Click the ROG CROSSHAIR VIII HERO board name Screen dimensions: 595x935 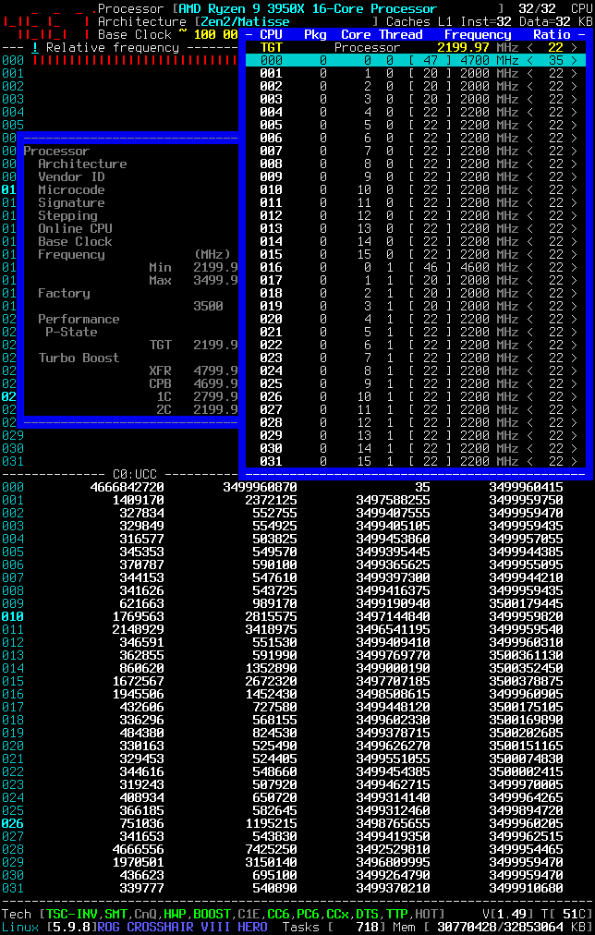[x=182, y=928]
